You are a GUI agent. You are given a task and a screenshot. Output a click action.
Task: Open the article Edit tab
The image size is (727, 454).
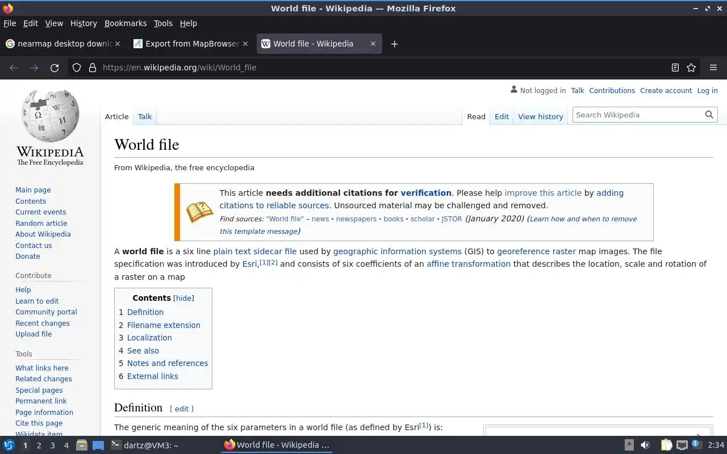pos(502,116)
